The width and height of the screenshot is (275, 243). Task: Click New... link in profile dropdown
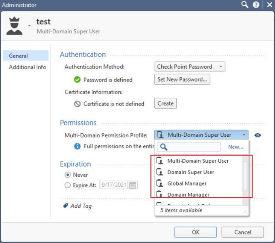tap(235, 147)
